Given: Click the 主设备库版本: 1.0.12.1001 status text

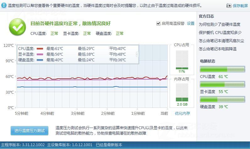Looking at the screenshot, I should pos(70,145).
